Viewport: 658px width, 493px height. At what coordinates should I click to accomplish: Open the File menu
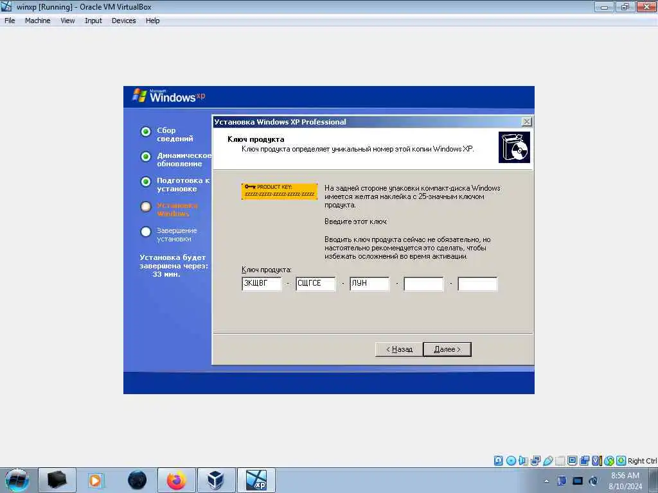(x=10, y=21)
